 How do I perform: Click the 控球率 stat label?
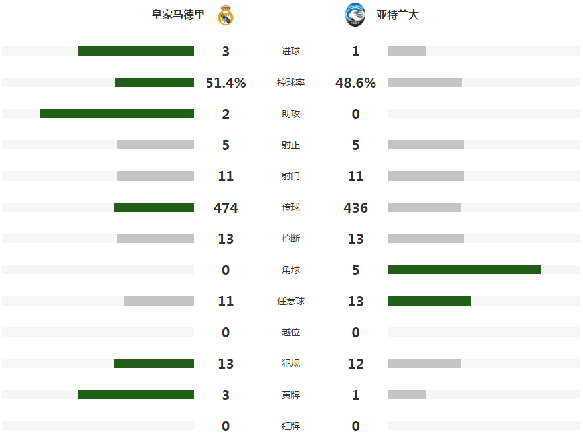(x=291, y=82)
